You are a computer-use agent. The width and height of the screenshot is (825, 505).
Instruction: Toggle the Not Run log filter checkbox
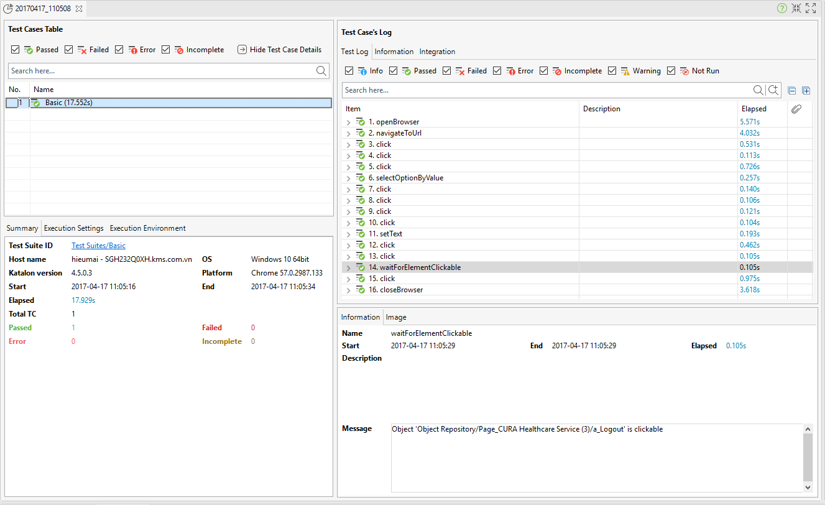[x=671, y=71]
